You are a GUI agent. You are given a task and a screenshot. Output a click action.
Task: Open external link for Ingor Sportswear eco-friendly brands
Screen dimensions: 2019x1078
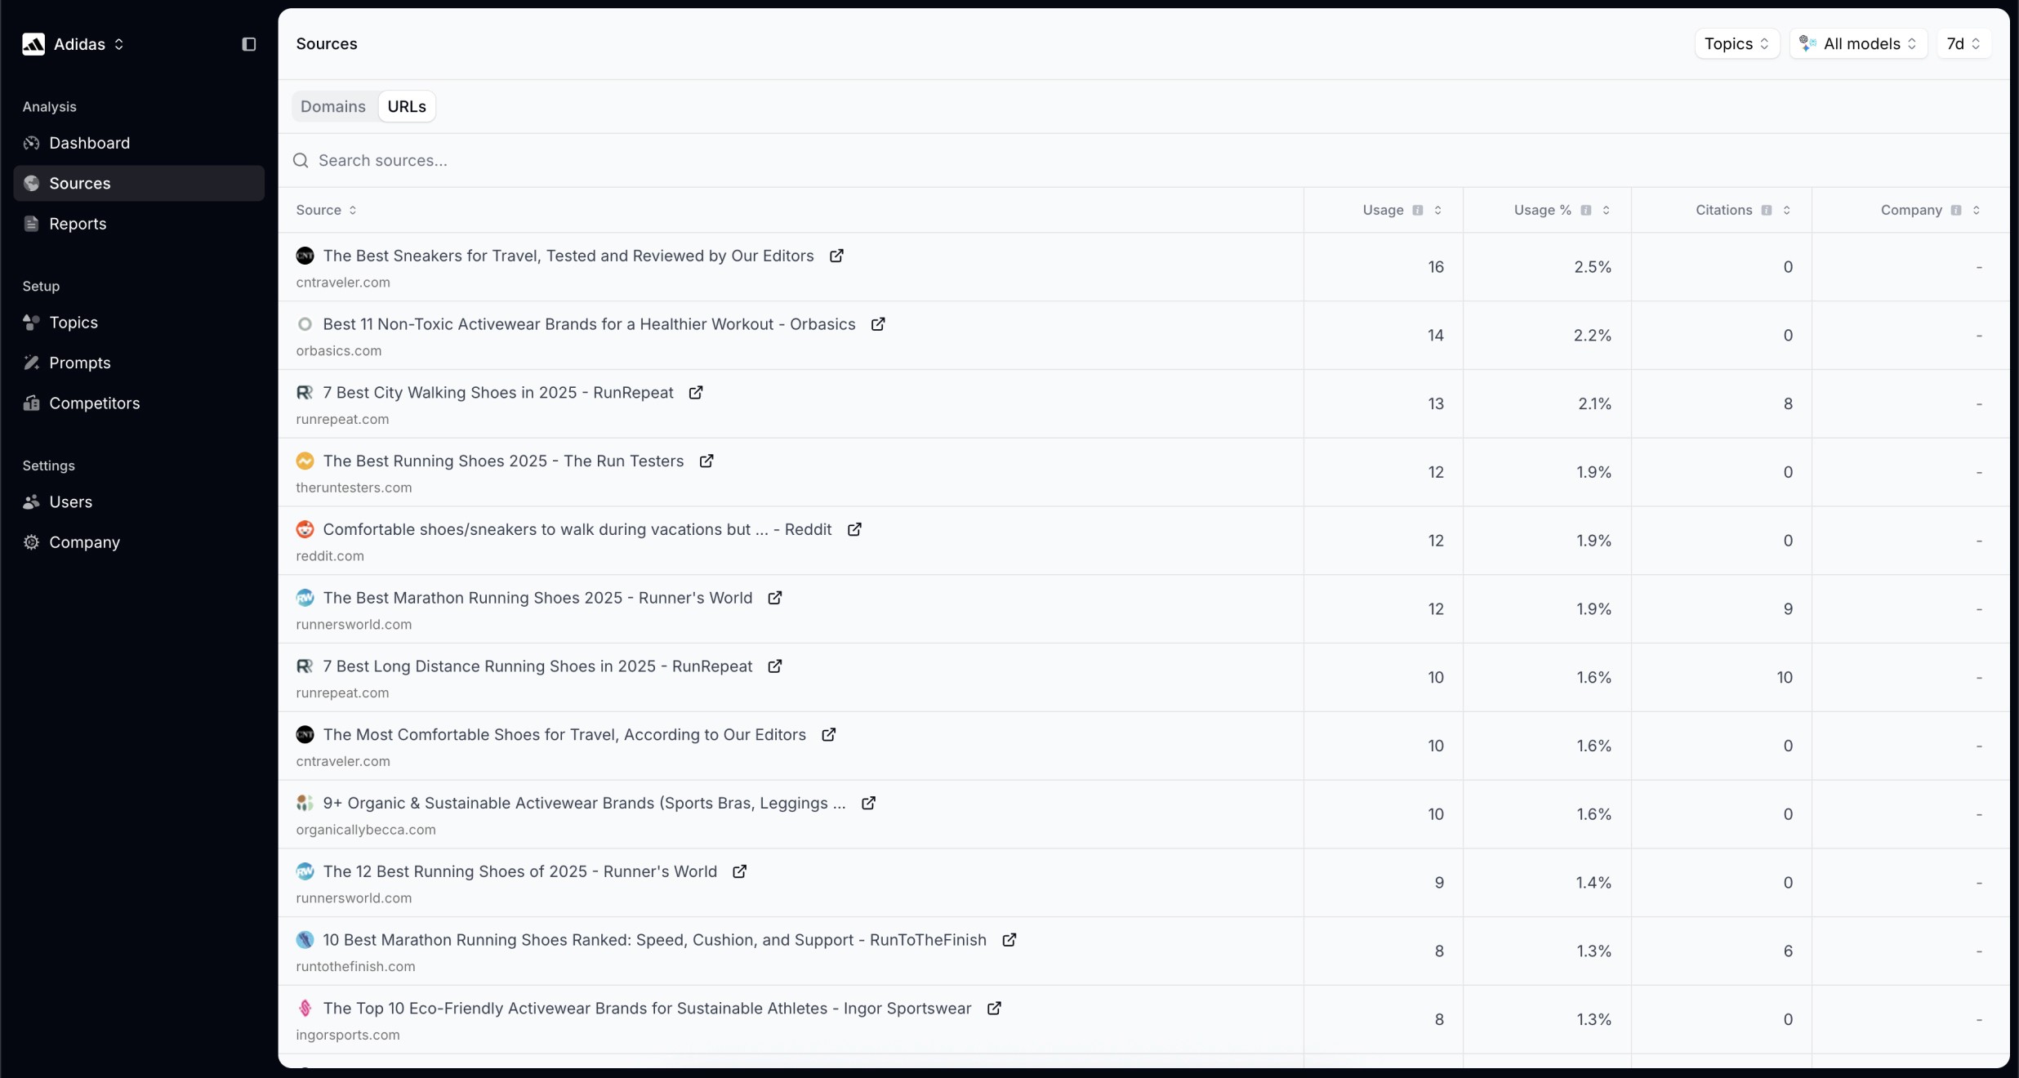pyautogui.click(x=994, y=1009)
